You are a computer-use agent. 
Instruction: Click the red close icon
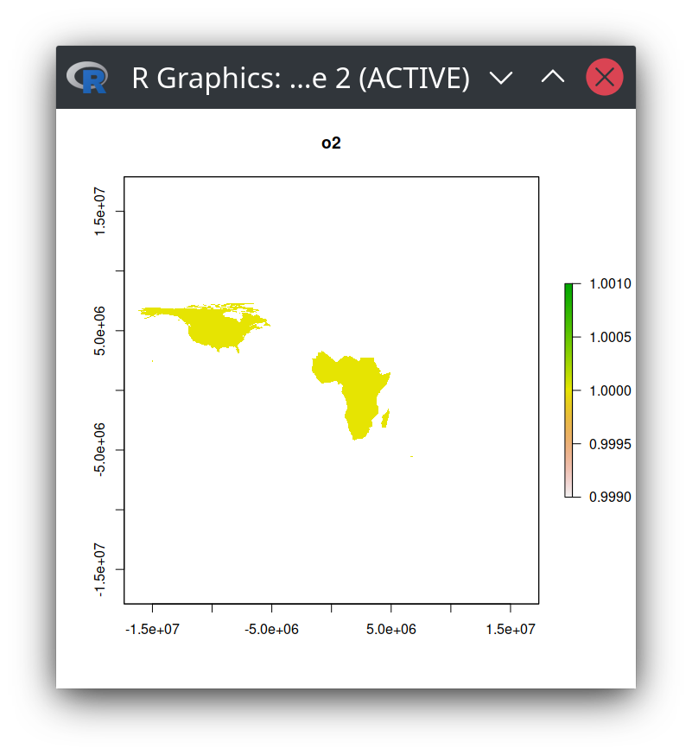point(604,77)
